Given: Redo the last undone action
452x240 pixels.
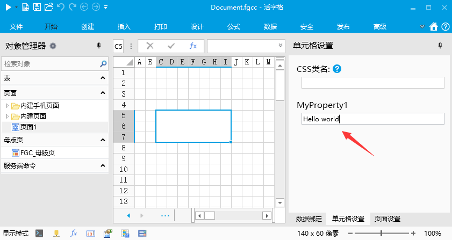Looking at the screenshot, I should 73,7.
